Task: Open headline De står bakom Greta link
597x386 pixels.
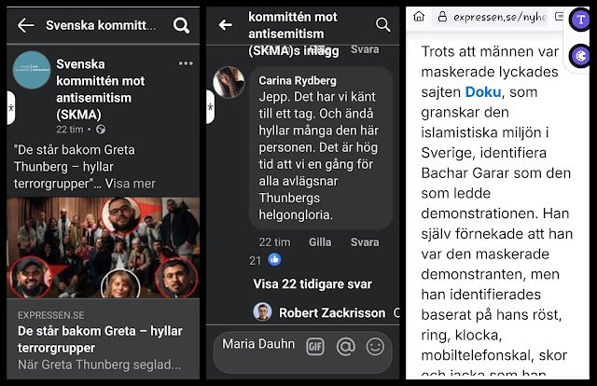Action: pos(100,339)
